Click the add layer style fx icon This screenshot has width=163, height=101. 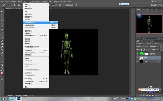(144, 96)
